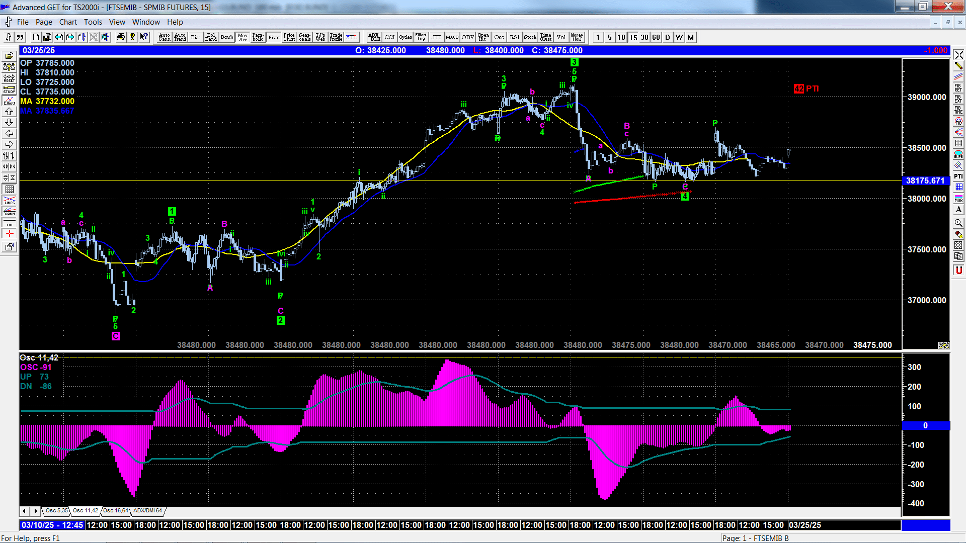Add the RSI indicator

pyautogui.click(x=515, y=37)
